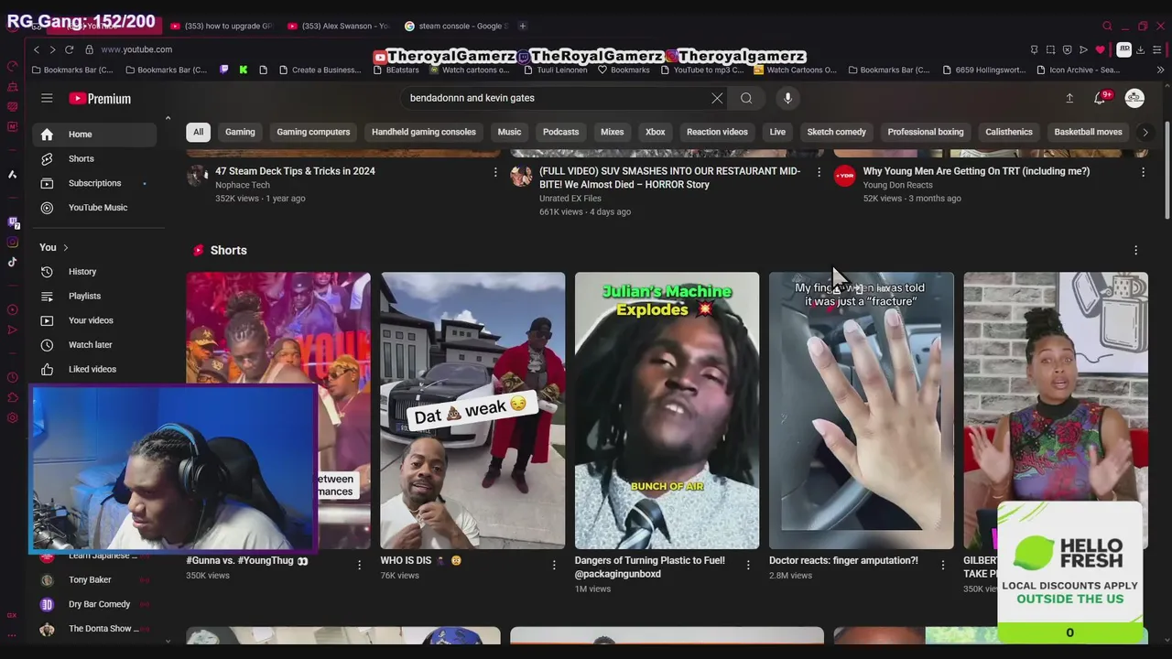Select the Xbox filter chip
The image size is (1172, 659).
coord(656,132)
